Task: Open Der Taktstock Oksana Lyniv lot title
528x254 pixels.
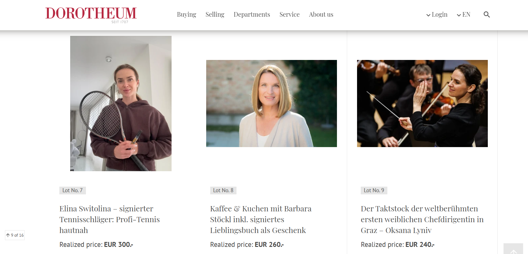Action: point(422,219)
